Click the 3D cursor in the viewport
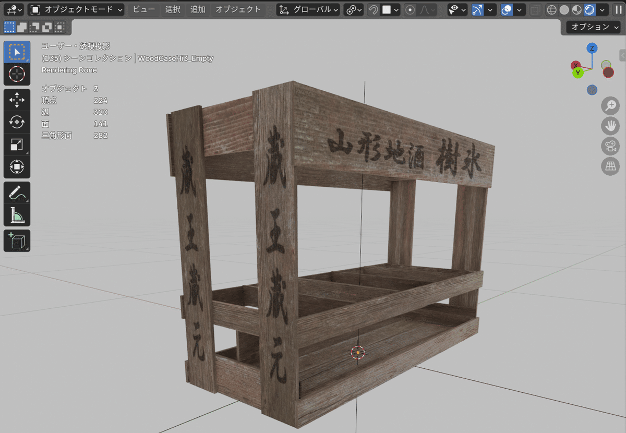This screenshot has width=626, height=433. click(358, 353)
